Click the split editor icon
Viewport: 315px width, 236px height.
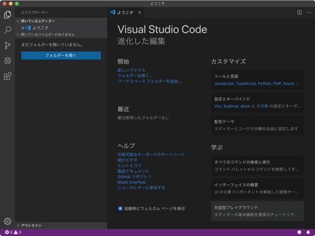coord(299,12)
